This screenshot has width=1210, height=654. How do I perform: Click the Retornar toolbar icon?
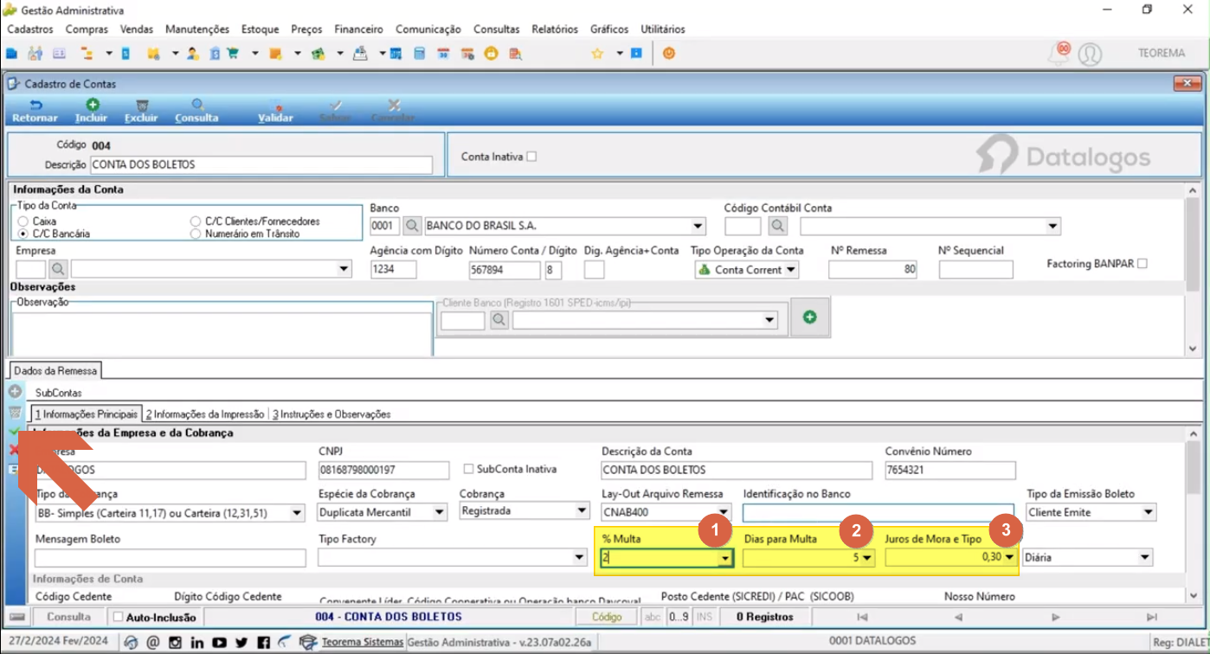coord(35,105)
